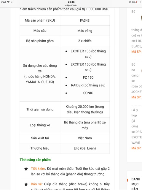Click the Tiết kiệm orange link text
Screen dimensions: 142x190
(x=38, y=169)
